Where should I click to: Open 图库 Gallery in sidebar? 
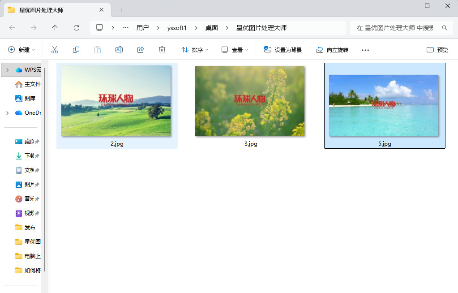click(25, 99)
